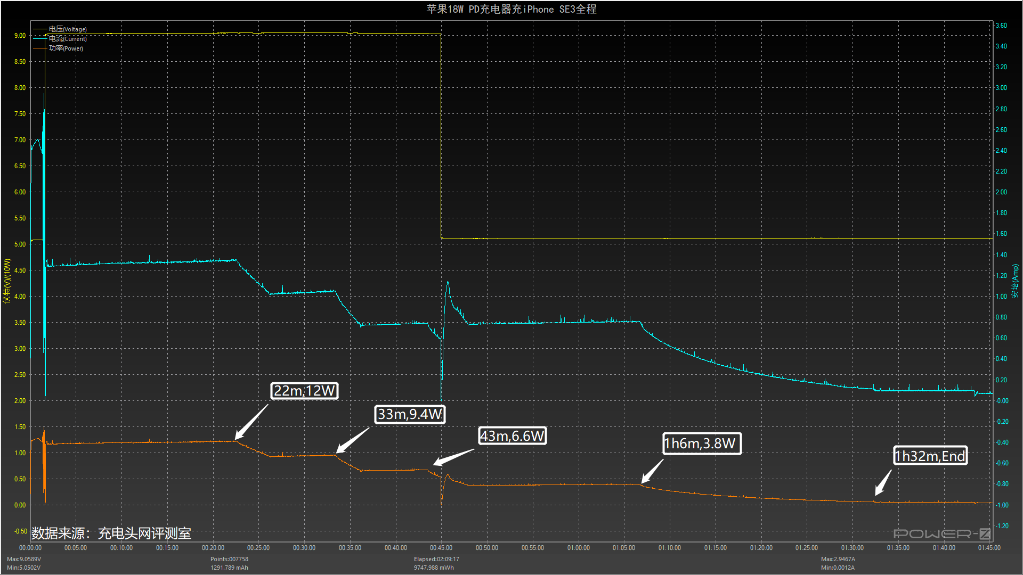Click the yellow Voltage legend line swatch
Viewport: 1023px width, 575px height.
pos(40,29)
